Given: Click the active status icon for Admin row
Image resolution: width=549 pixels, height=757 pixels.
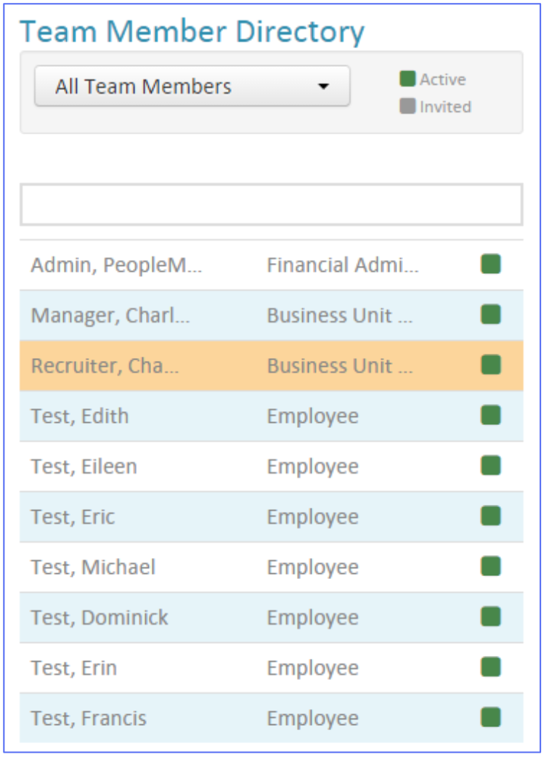Looking at the screenshot, I should 491,264.
